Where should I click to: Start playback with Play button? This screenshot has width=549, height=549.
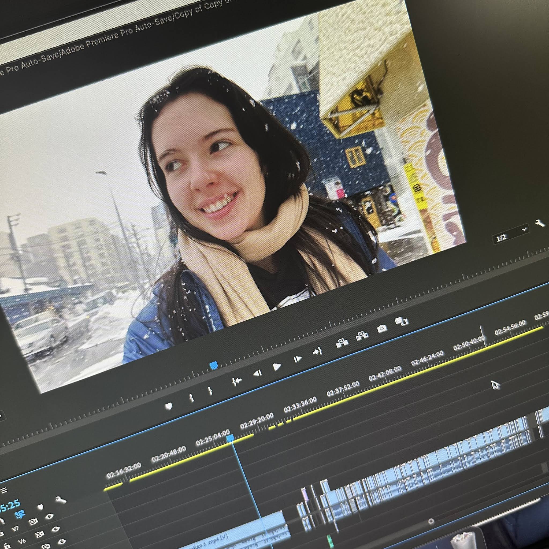277,367
